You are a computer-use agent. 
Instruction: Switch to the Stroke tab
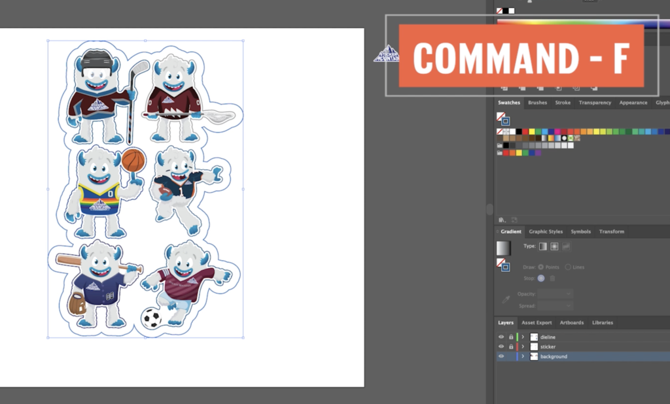click(x=563, y=103)
